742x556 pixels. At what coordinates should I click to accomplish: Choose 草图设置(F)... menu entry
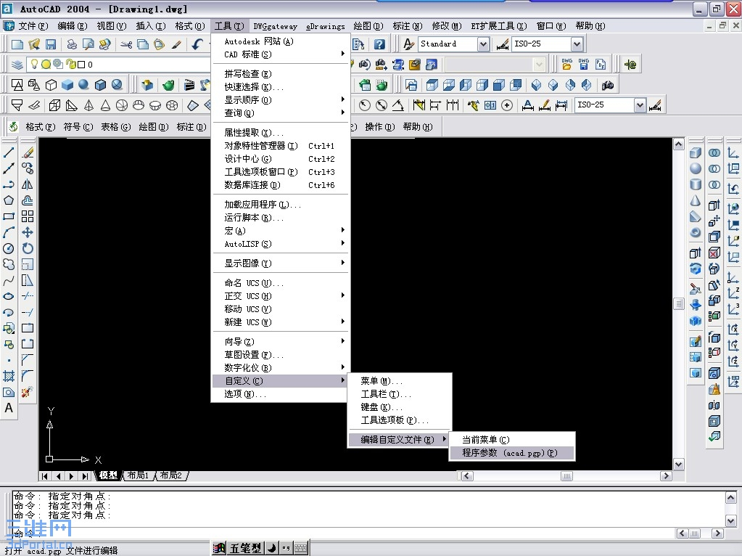pos(281,355)
